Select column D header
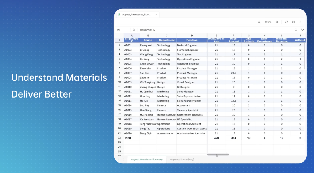The height and width of the screenshot is (173, 314). coord(192,36)
